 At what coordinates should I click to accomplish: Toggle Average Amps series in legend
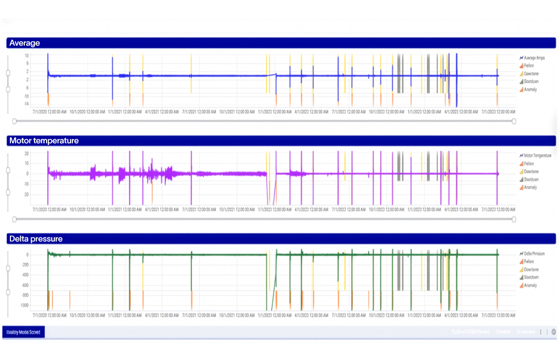click(x=534, y=58)
